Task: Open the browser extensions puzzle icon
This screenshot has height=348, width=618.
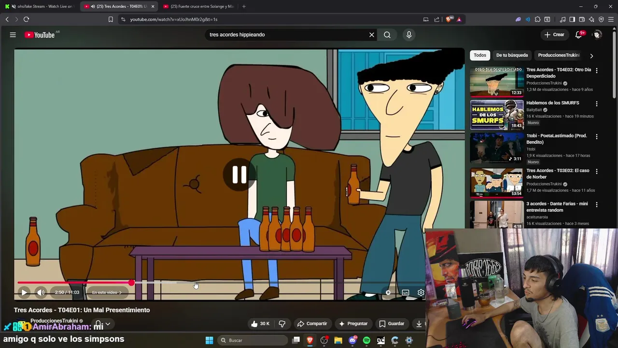Action: pos(537,19)
